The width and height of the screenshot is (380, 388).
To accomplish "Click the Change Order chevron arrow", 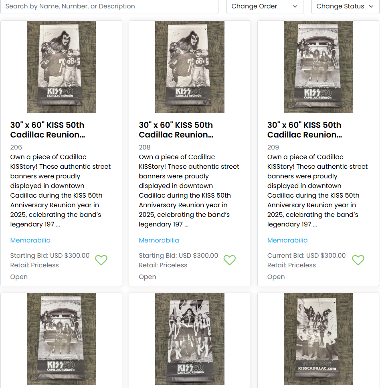I will click(295, 6).
